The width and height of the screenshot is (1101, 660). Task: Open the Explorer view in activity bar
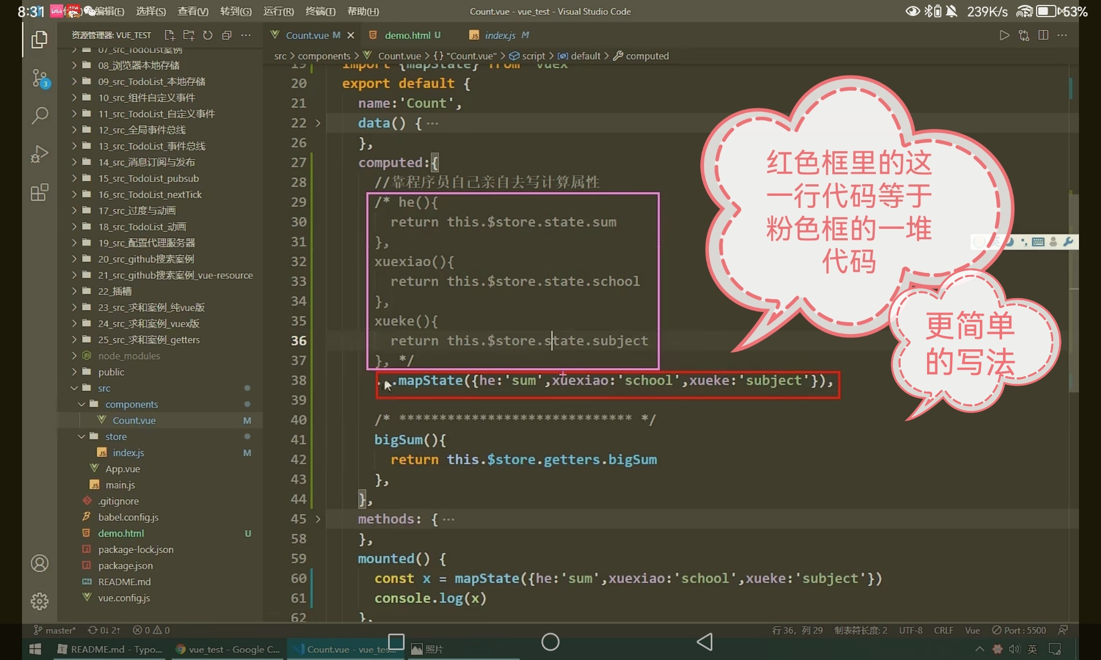pyautogui.click(x=39, y=40)
